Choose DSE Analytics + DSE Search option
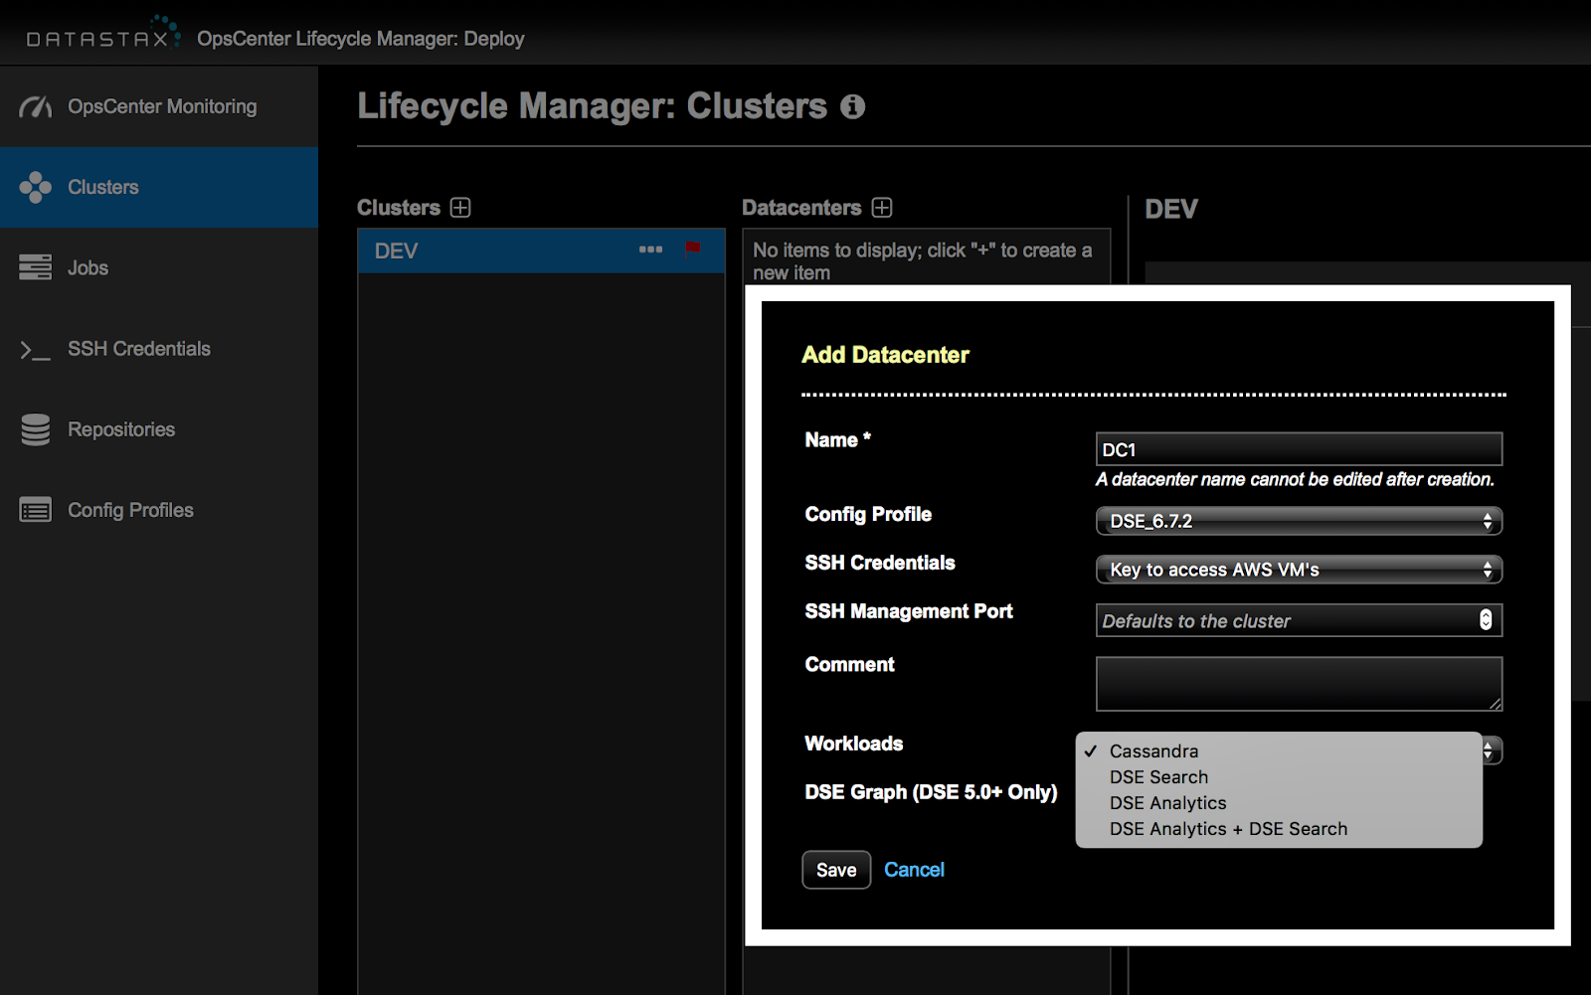 pyautogui.click(x=1279, y=829)
